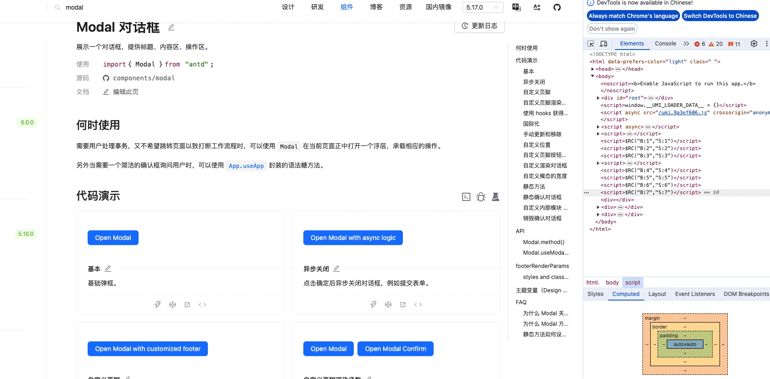Switch to the Console tab

(x=665, y=44)
